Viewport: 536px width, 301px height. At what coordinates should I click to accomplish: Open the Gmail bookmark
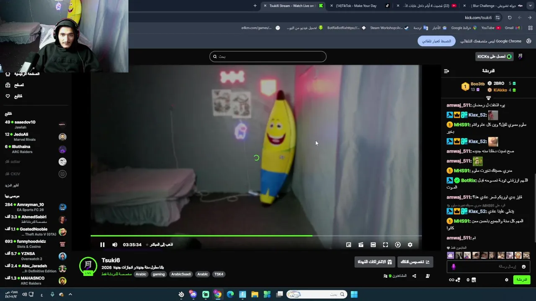[x=512, y=28]
